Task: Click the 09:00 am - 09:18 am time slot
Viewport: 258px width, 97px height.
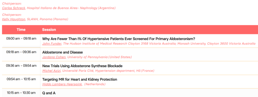Action: [x=21, y=39]
